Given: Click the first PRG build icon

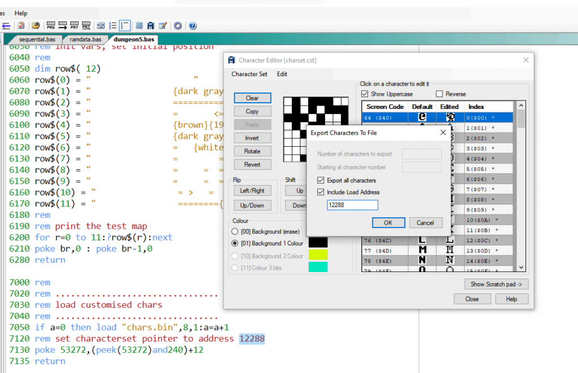Looking at the screenshot, I should click(51, 25).
